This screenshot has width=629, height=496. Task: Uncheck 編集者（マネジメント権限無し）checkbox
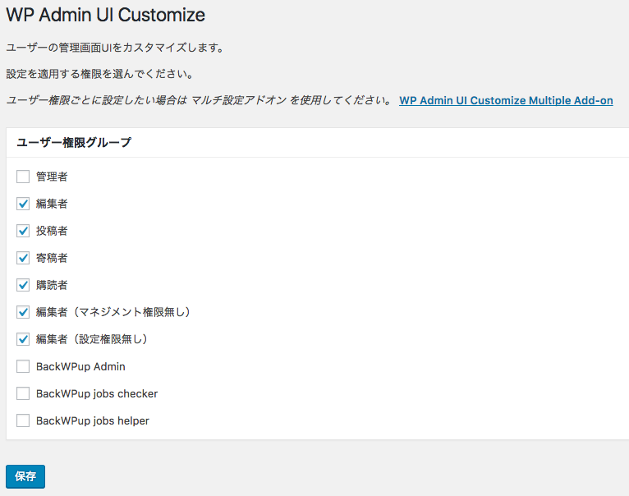coord(23,312)
